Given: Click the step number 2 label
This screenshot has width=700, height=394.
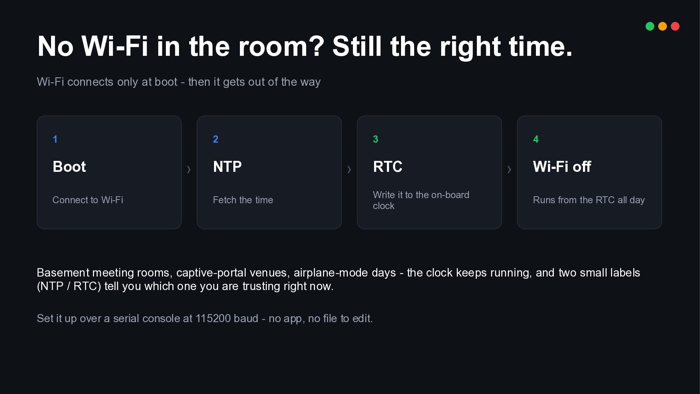Looking at the screenshot, I should [215, 139].
